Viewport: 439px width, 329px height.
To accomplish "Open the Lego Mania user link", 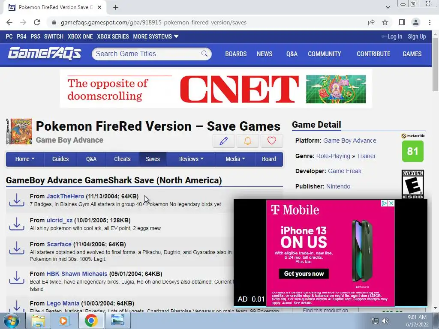I will [63, 303].
